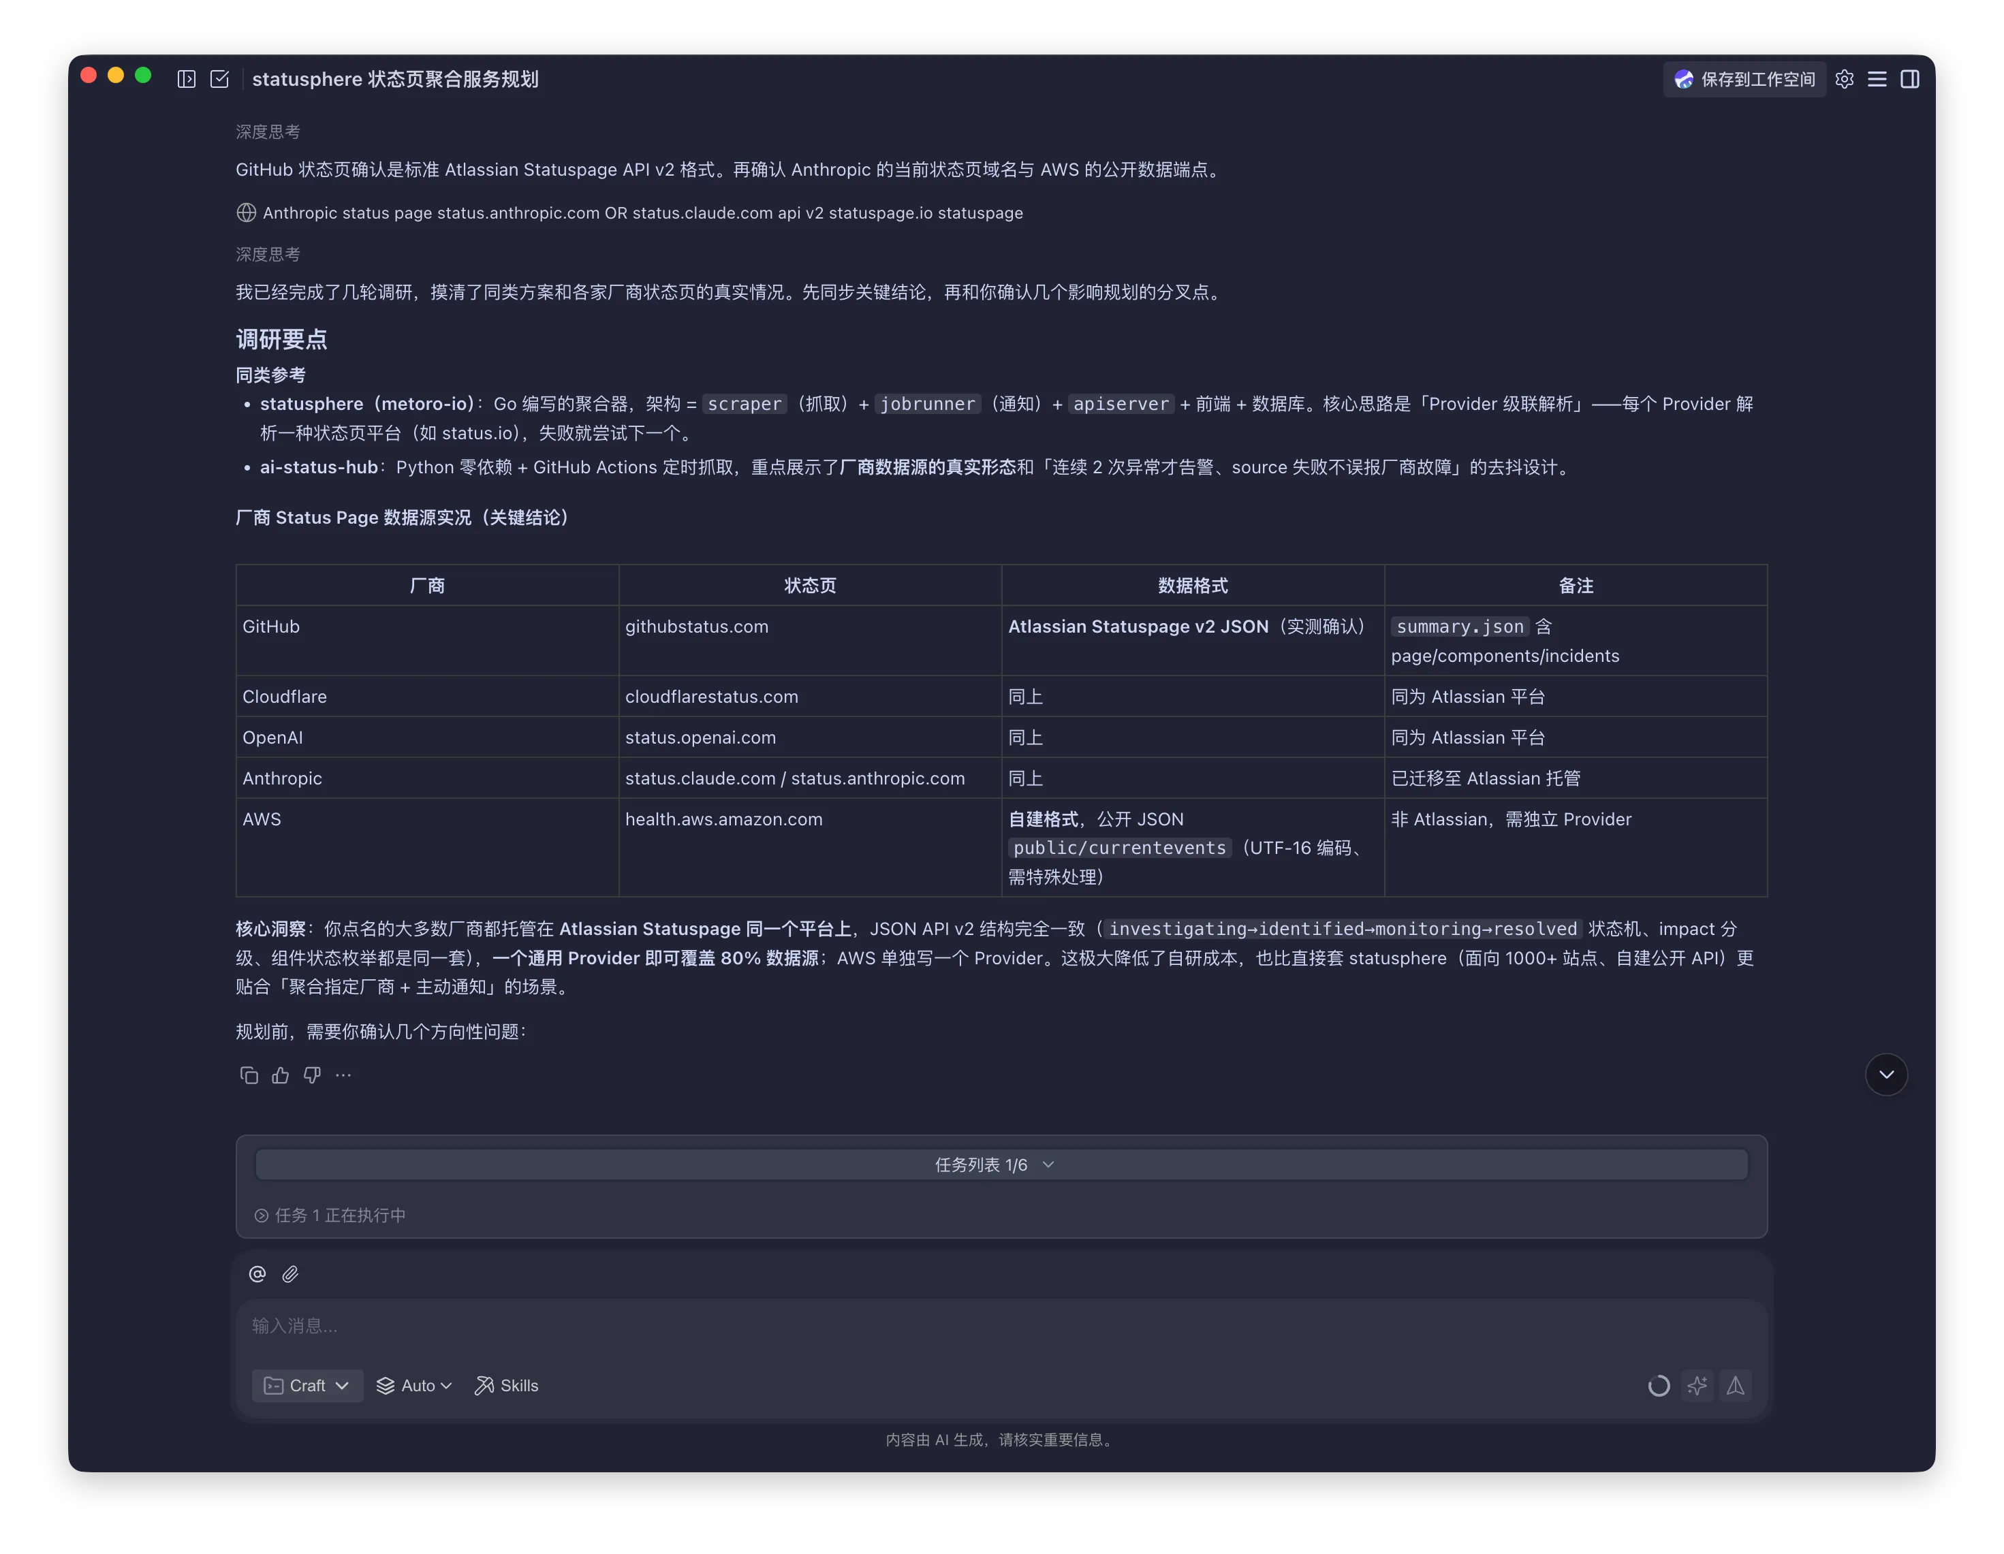This screenshot has width=2004, height=1554.
Task: Click the sparkle prompt enhance icon
Action: (1697, 1385)
